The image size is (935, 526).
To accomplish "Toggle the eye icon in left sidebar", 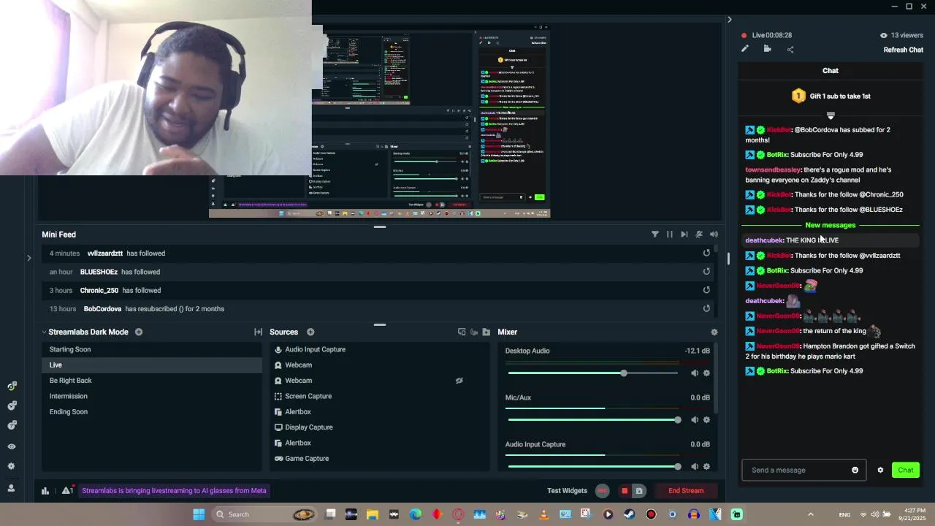I will 11,446.
